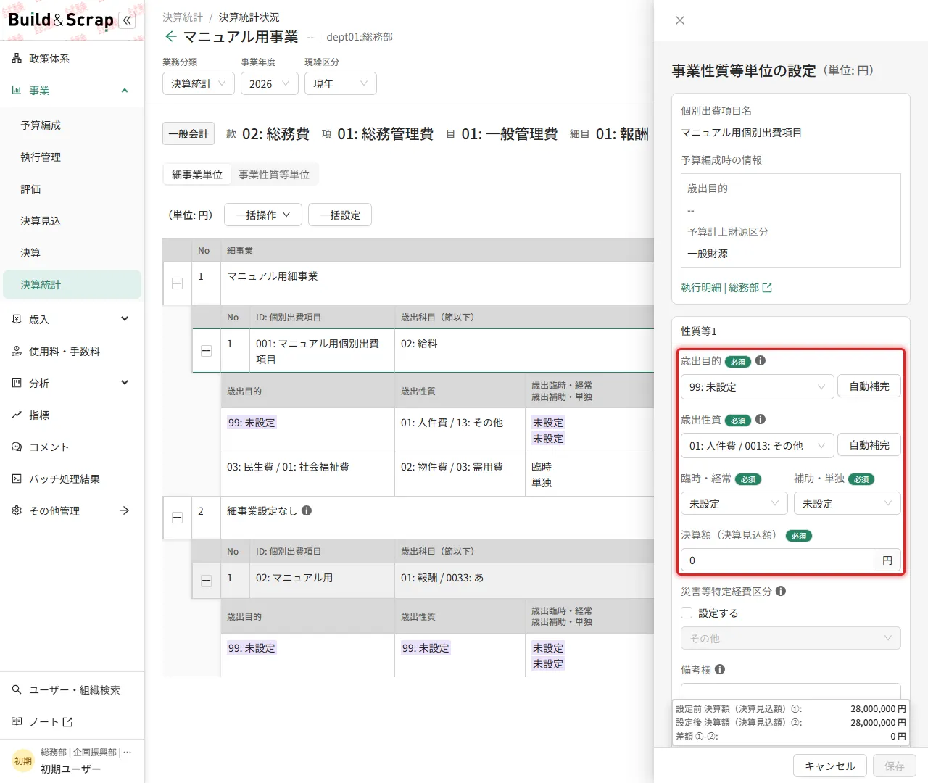
Task: Open the 執行明細 | 総務部 link
Action: [x=726, y=288]
